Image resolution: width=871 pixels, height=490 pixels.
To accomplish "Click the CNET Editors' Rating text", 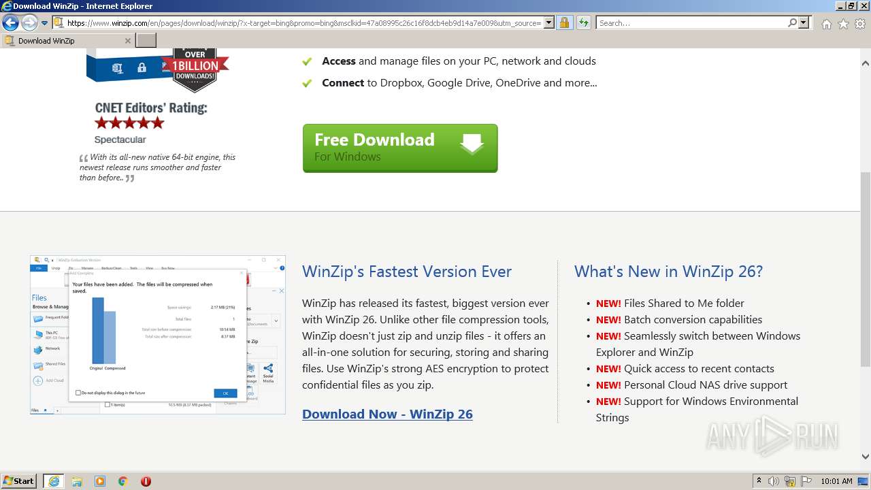I will coord(151,108).
